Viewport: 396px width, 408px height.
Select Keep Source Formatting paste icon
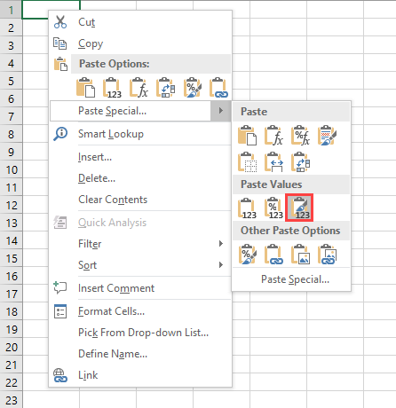(327, 136)
